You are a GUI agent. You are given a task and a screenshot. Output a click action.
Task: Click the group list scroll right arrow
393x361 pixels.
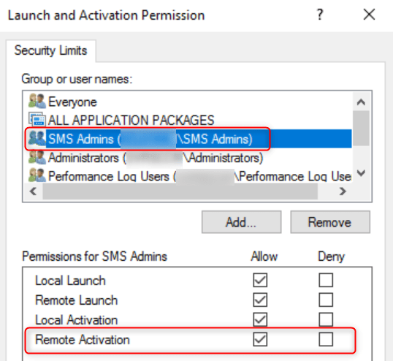(343, 191)
